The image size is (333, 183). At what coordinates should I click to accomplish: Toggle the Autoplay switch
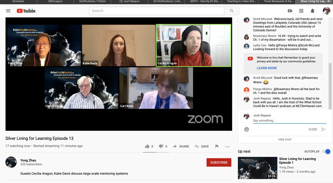coord(326,152)
